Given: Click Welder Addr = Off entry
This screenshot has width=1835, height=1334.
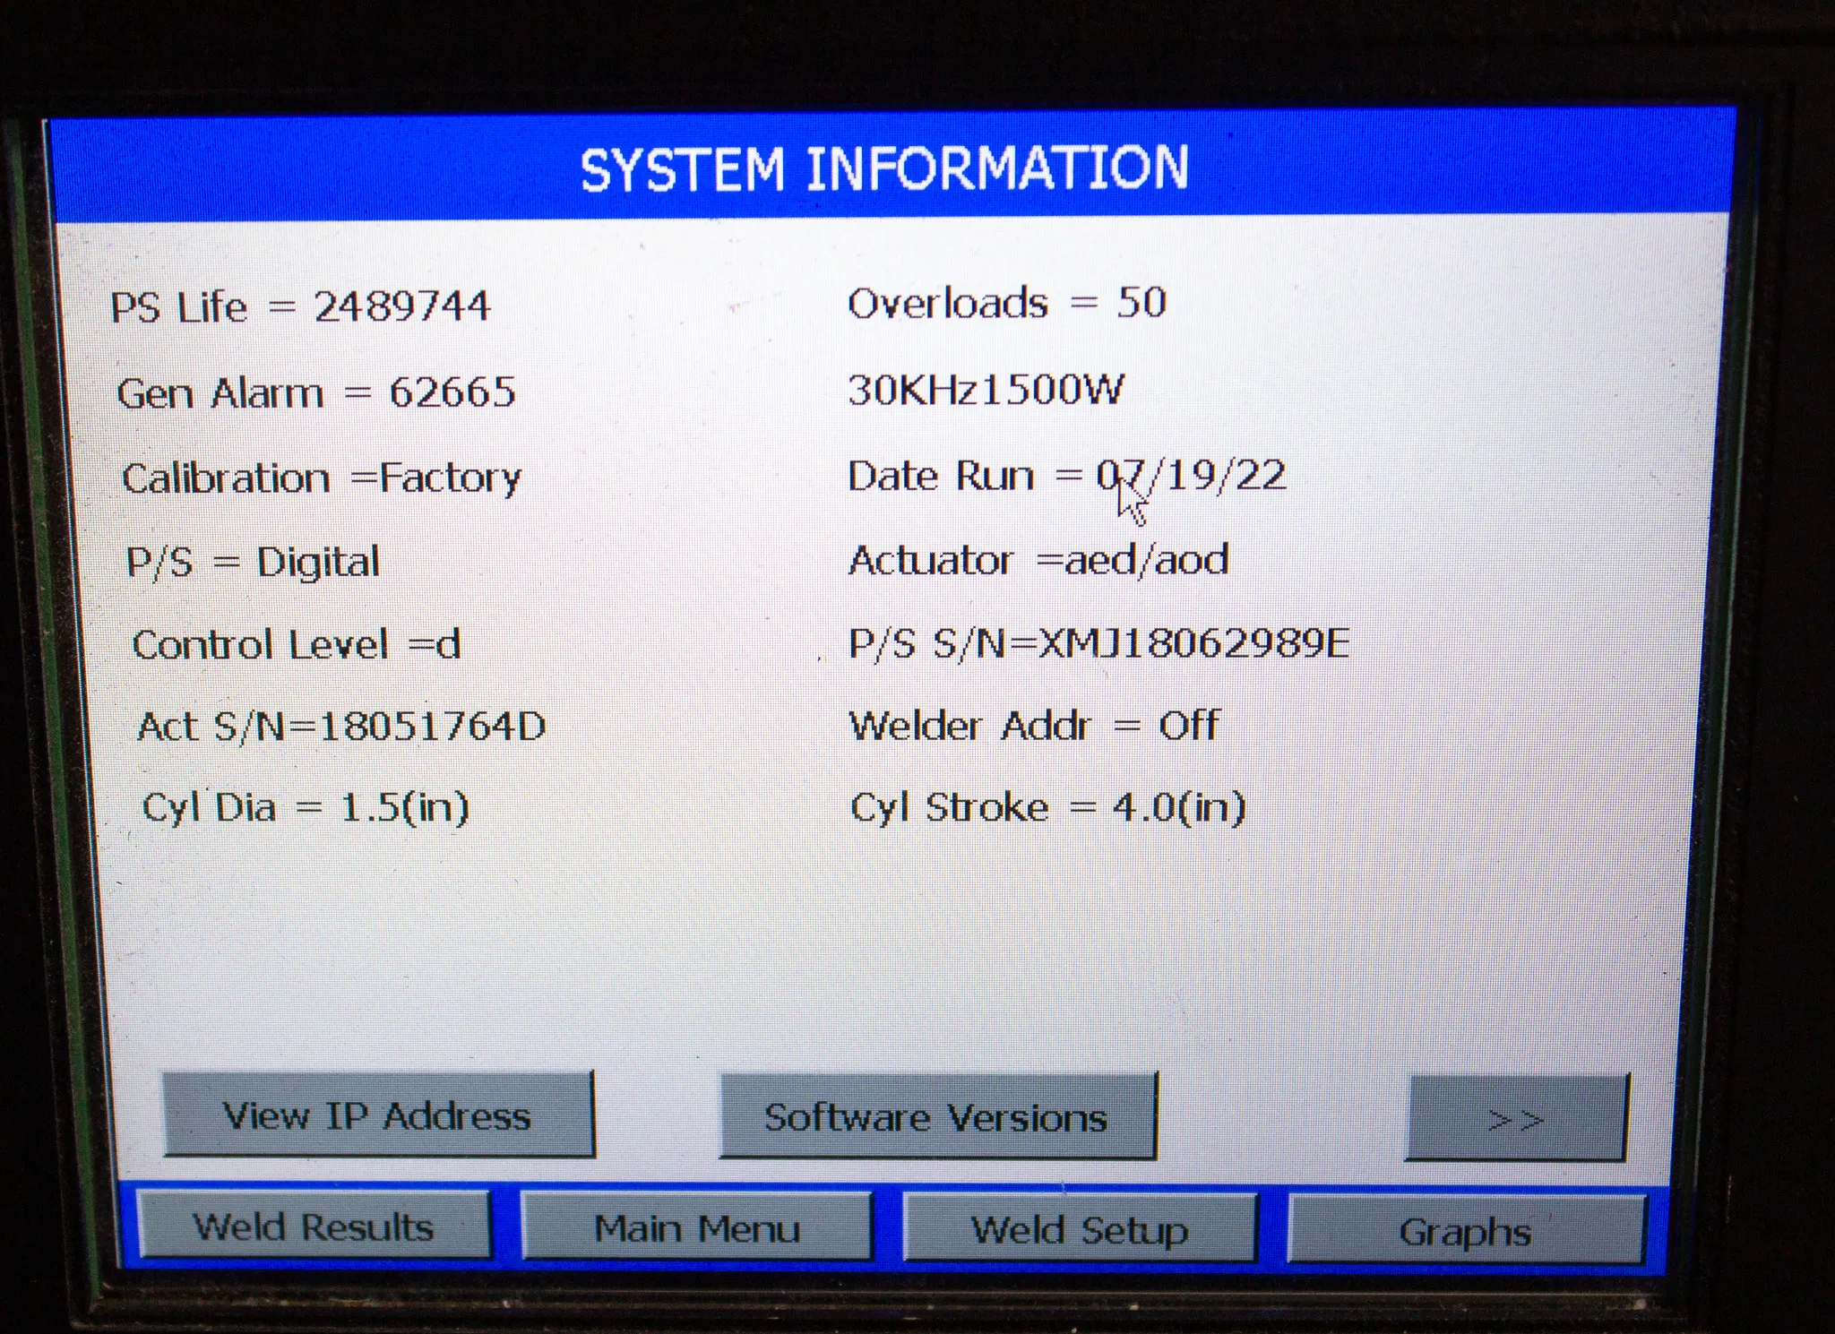Looking at the screenshot, I should [x=1034, y=726].
